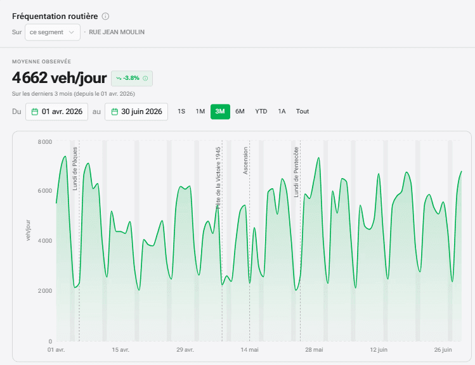The height and width of the screenshot is (365, 475).
Task: Click info icon in -3.8% badge
Action: [x=145, y=79]
